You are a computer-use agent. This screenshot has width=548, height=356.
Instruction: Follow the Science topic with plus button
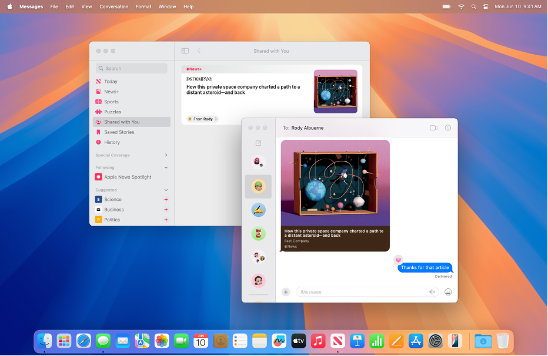pyautogui.click(x=166, y=200)
